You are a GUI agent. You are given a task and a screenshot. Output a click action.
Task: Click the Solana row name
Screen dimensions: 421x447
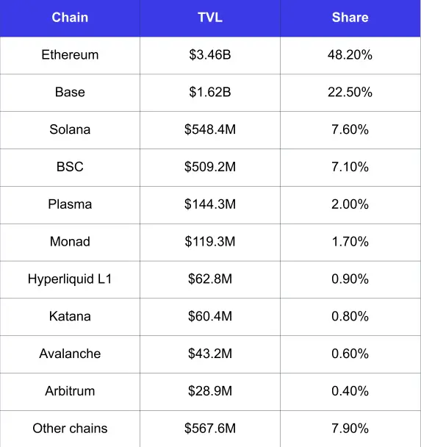coord(70,129)
